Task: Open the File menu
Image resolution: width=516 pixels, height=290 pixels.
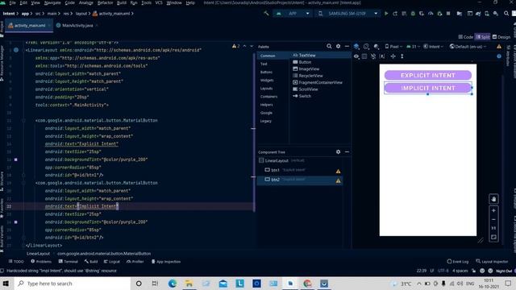Action: (13, 2)
